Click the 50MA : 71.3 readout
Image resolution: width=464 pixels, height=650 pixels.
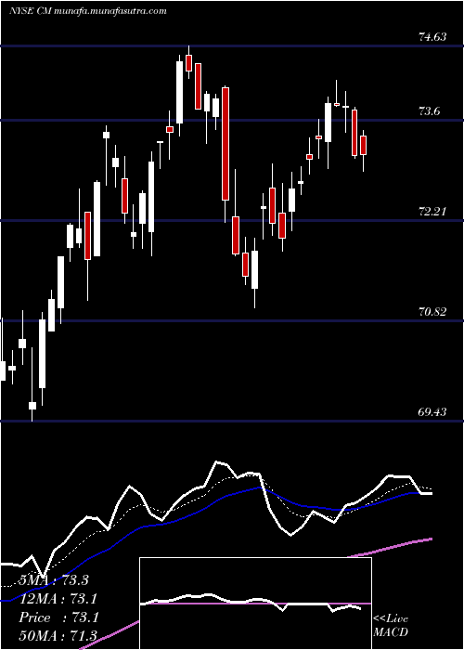58,636
